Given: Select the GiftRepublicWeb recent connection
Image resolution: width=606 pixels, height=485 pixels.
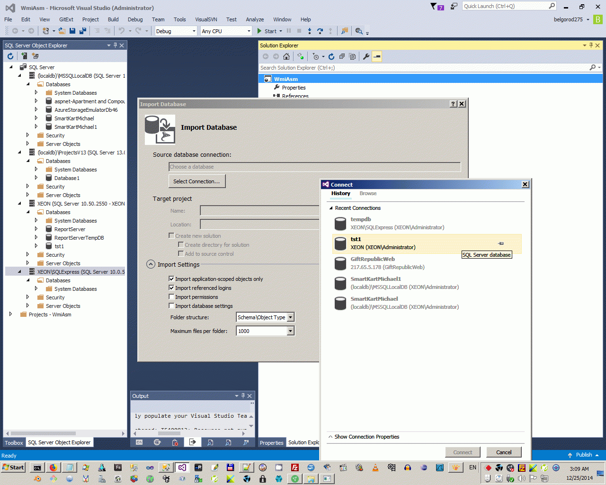Looking at the screenshot, I should point(427,263).
